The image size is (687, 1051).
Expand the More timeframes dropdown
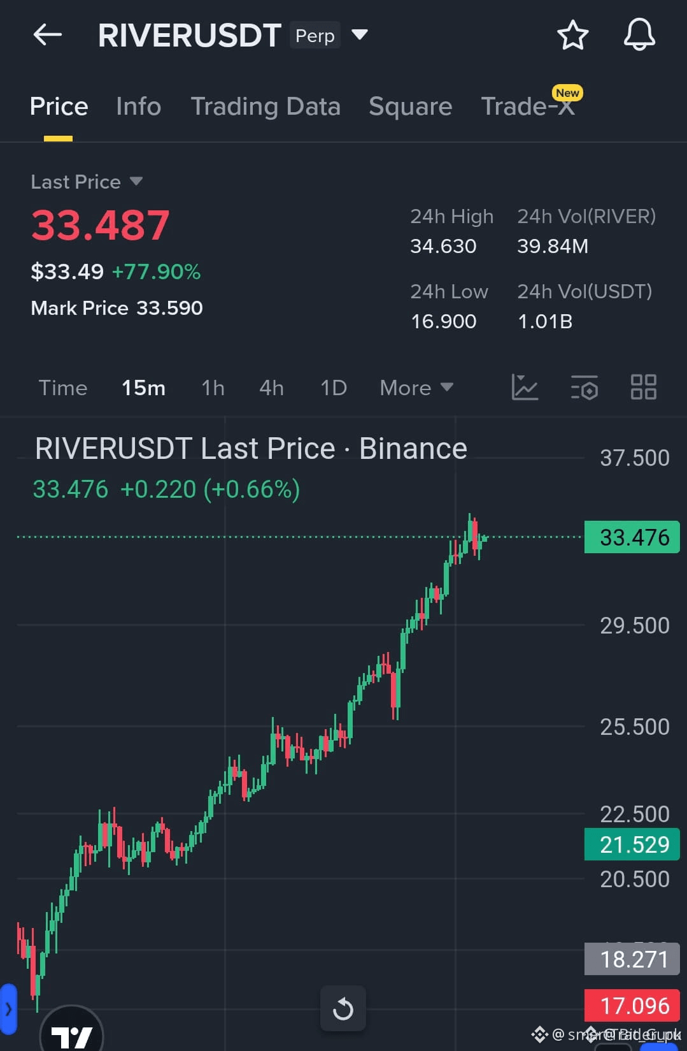(416, 388)
